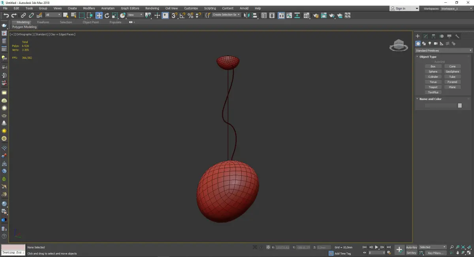Open the Utilities panel wrench icon

[x=457, y=36]
